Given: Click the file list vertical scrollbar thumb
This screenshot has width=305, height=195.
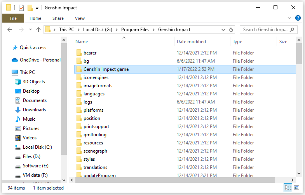Looking at the screenshot, I should point(299,54).
